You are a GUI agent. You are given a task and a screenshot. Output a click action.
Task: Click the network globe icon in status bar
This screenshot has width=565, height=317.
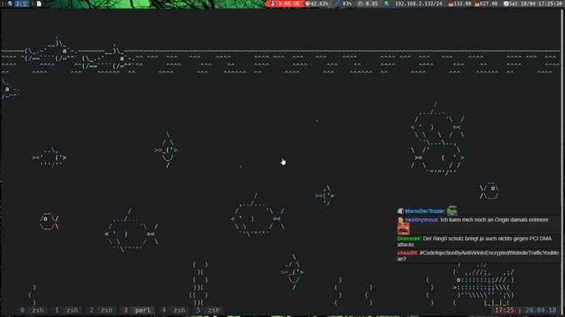point(386,4)
